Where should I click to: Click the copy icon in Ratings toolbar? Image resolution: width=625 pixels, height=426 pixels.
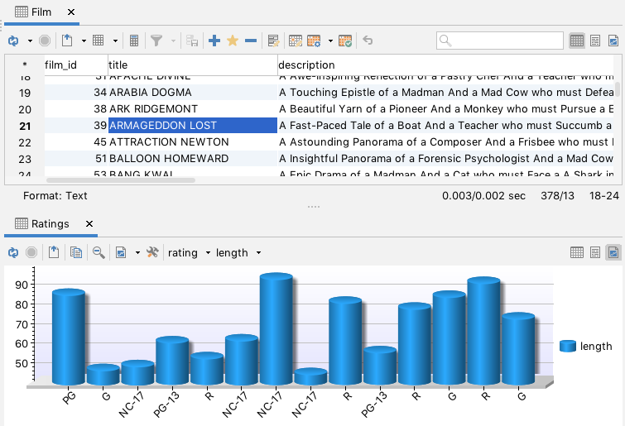pos(76,253)
